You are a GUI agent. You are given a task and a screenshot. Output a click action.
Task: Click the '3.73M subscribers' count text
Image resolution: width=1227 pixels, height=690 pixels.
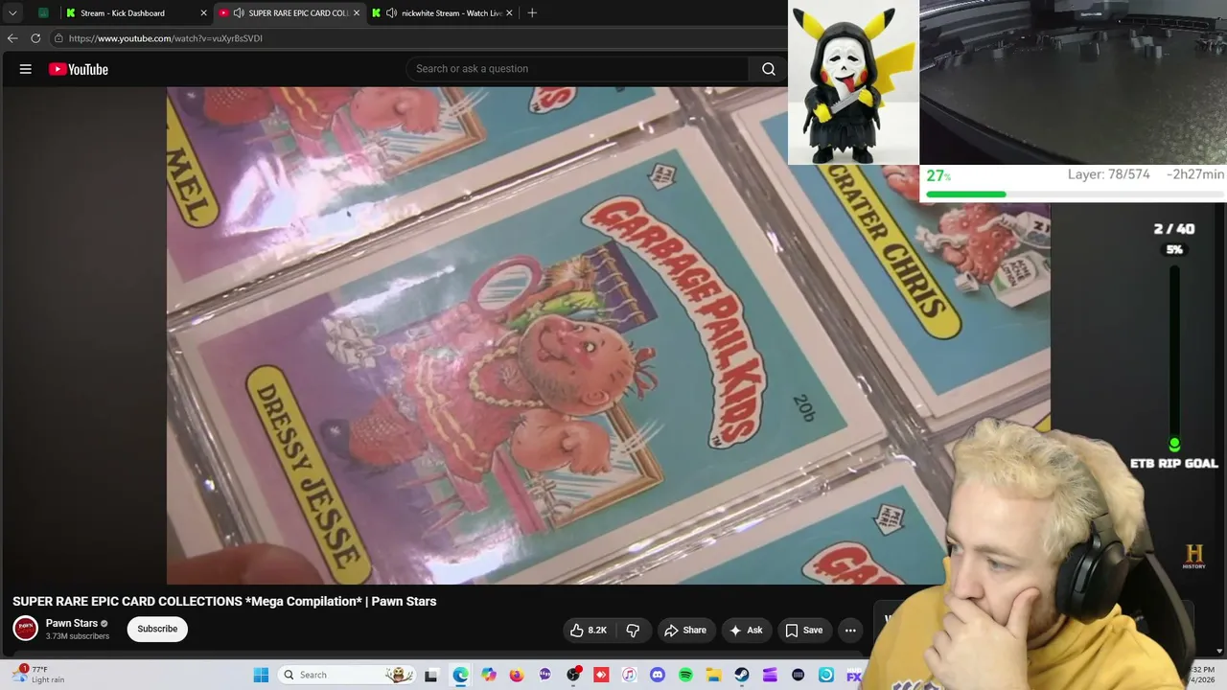(x=78, y=636)
